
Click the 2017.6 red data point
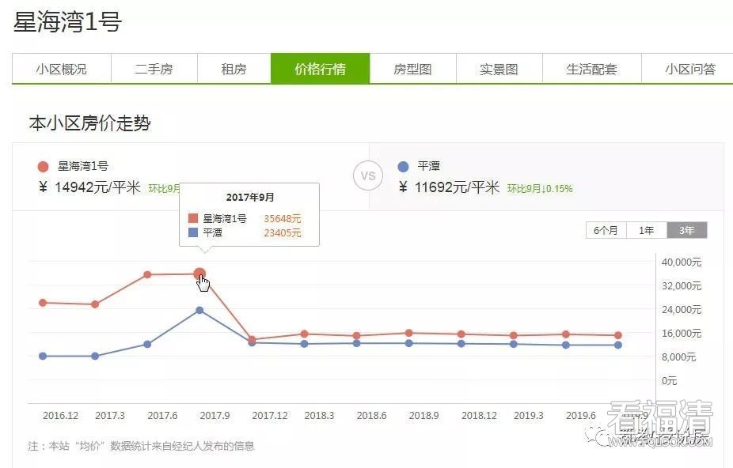pos(147,274)
